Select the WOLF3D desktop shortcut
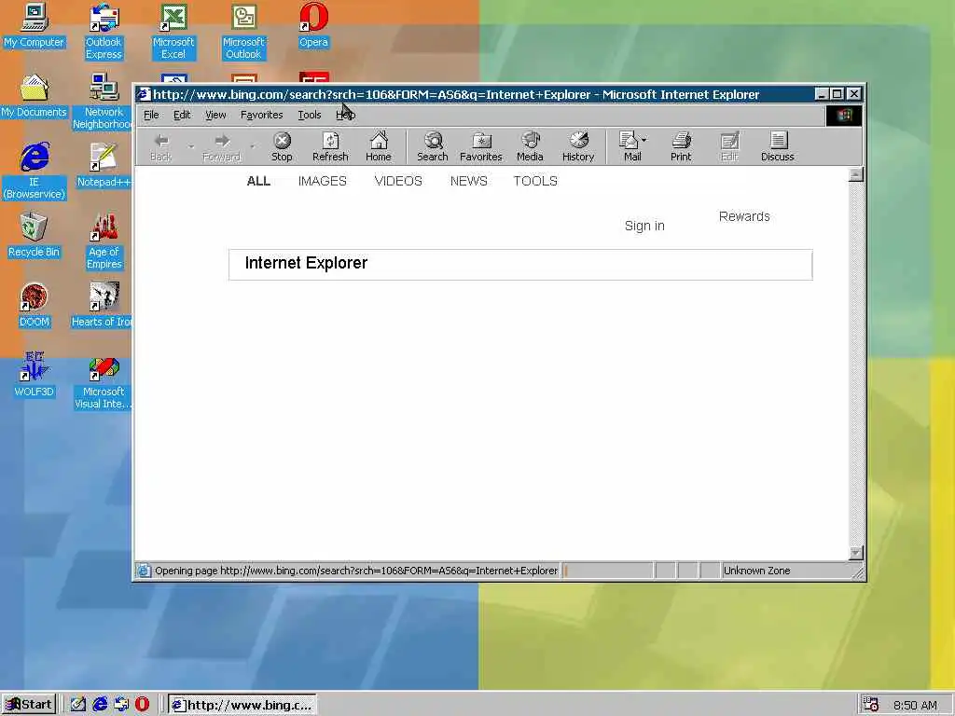 pyautogui.click(x=34, y=375)
